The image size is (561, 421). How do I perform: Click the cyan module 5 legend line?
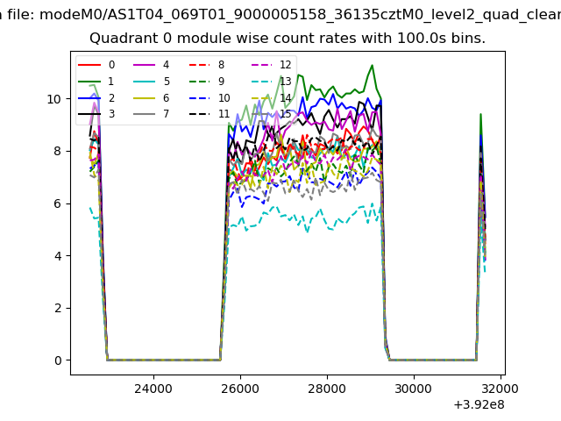coord(146,82)
